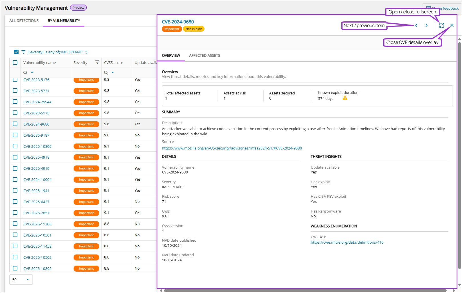
Task: Select checkbox for CVE-2025-9187 row
Action: (15, 135)
